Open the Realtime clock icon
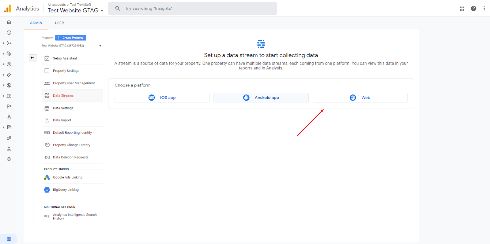The height and width of the screenshot is (244, 490). [x=9, y=33]
